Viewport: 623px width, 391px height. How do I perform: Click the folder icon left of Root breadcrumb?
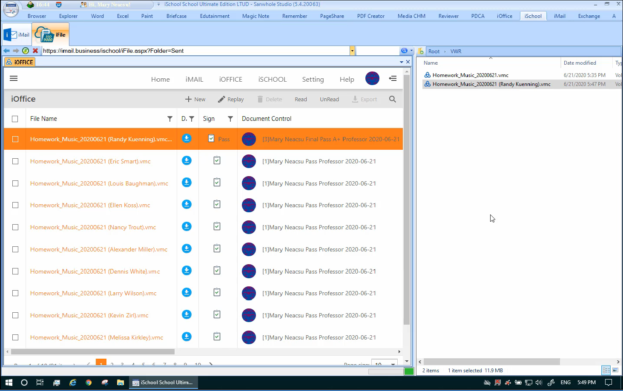point(421,51)
